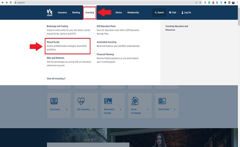Open Investing Education and Resources
This screenshot has width=240, height=147.
click(177, 28)
